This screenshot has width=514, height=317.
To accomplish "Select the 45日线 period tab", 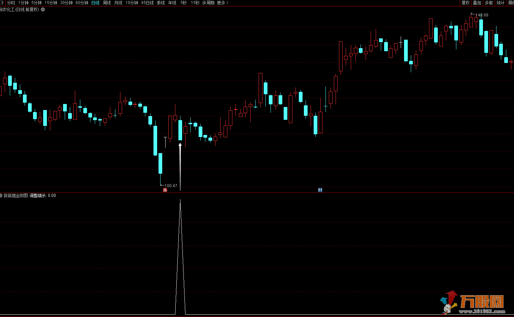I will coord(147,3).
